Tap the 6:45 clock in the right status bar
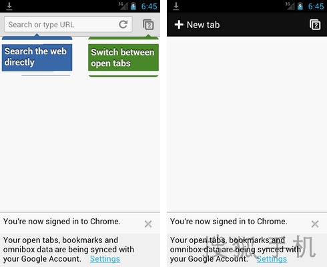Image resolution: width=327 pixels, height=267 pixels. click(x=316, y=6)
